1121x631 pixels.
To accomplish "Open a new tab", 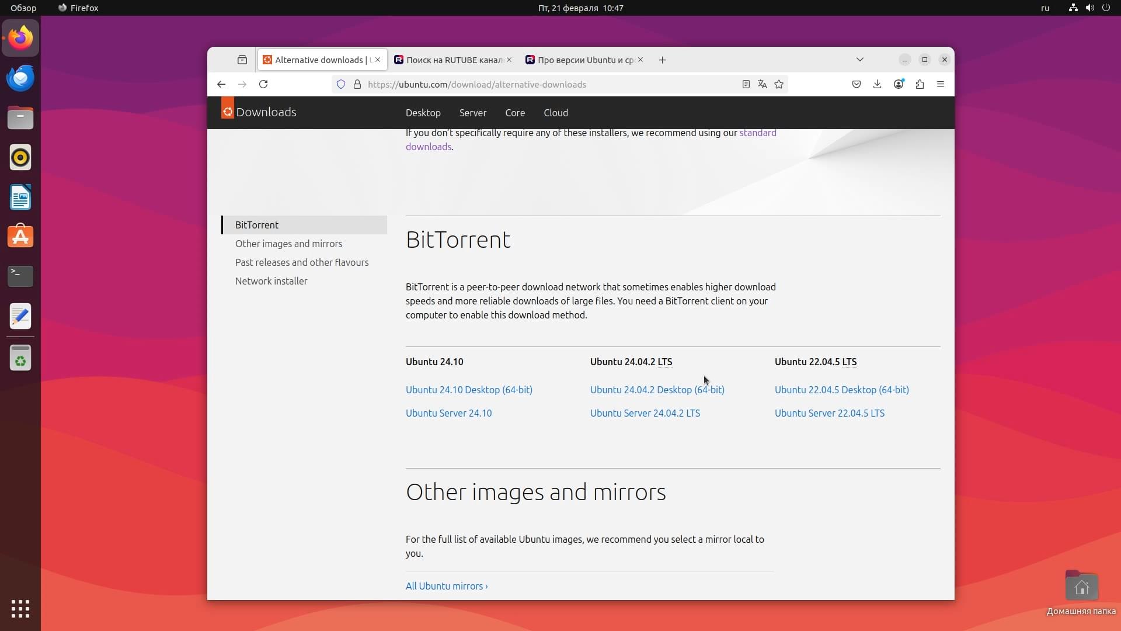I will [x=662, y=60].
